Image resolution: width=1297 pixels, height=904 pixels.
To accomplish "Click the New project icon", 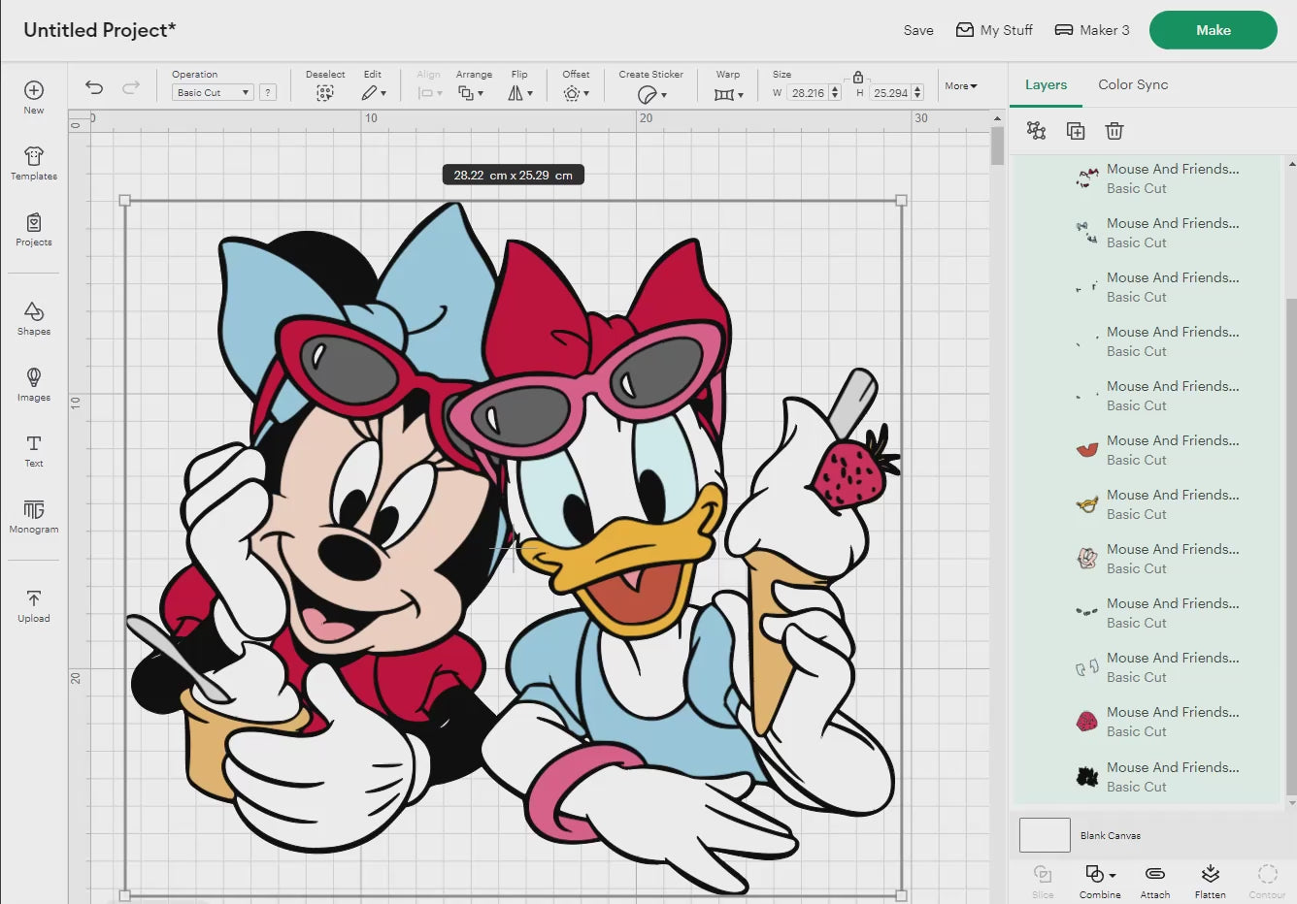I will (34, 97).
